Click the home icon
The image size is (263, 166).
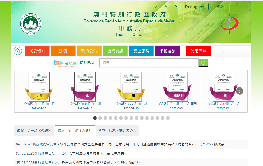pyautogui.click(x=17, y=51)
